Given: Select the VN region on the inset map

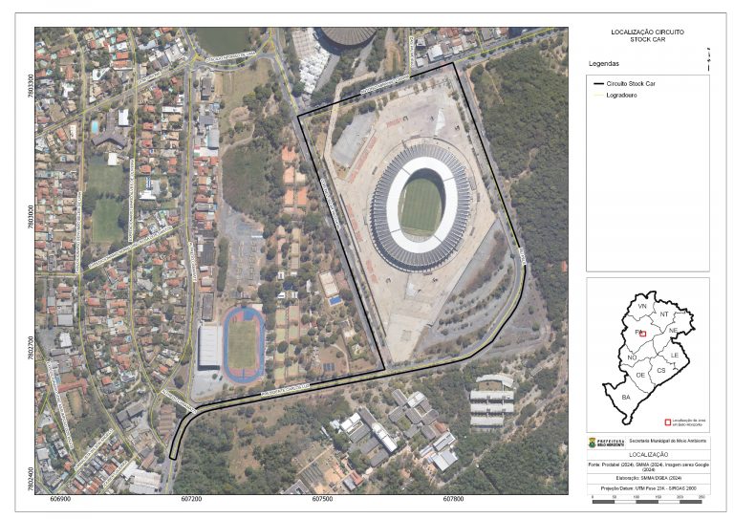Looking at the screenshot, I should coord(642,307).
